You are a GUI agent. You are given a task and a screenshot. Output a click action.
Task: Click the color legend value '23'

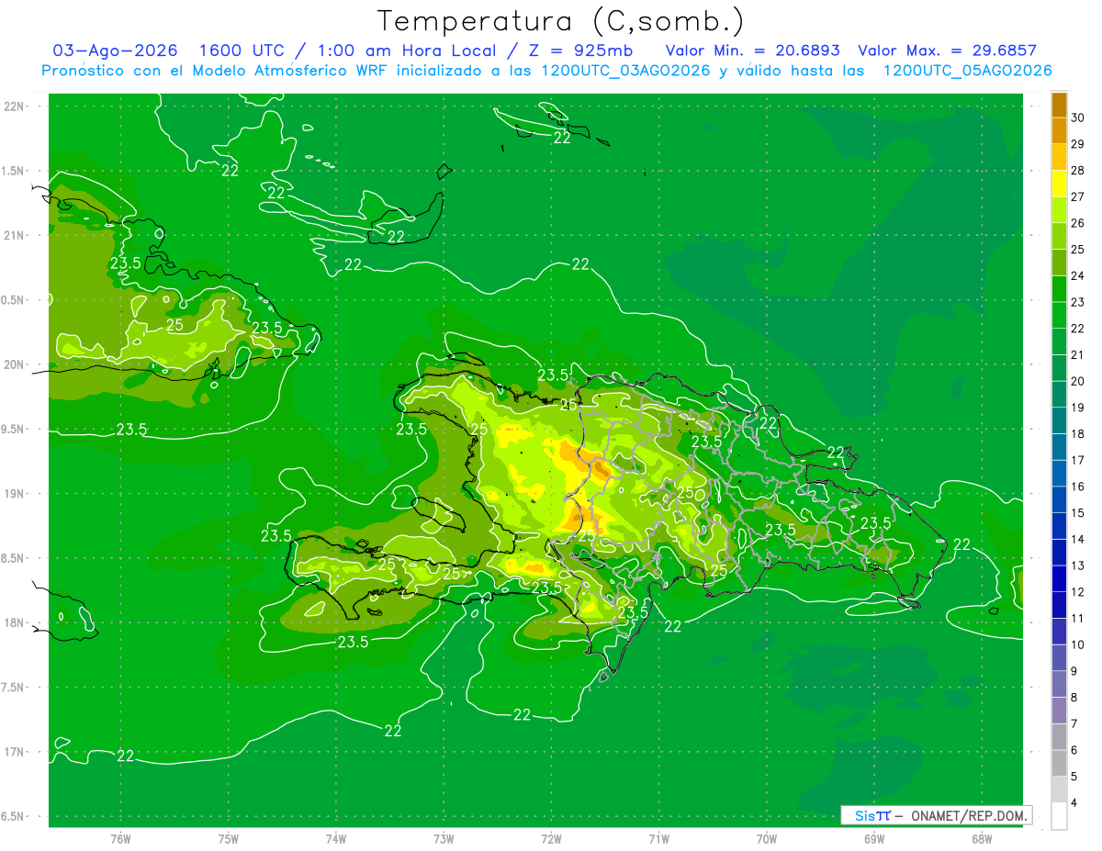pyautogui.click(x=1078, y=302)
